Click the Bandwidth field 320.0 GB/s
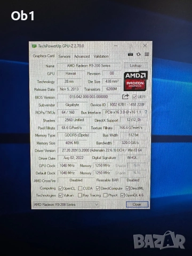192x256 pixels. point(130,142)
